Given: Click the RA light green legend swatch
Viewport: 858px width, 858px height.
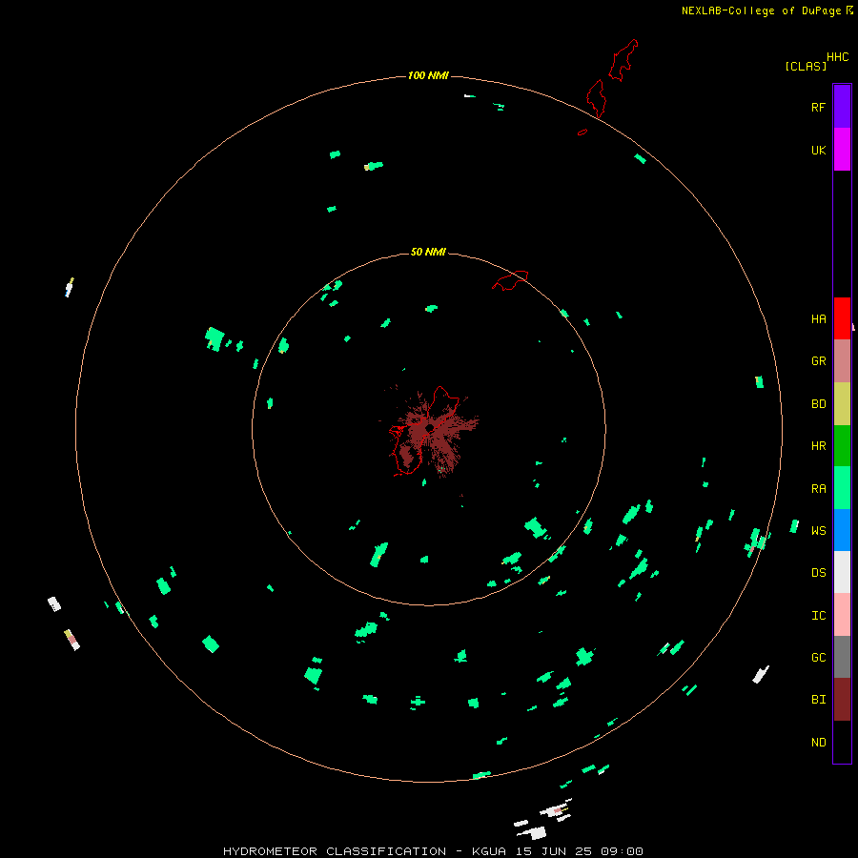Looking at the screenshot, I should pos(842,488).
